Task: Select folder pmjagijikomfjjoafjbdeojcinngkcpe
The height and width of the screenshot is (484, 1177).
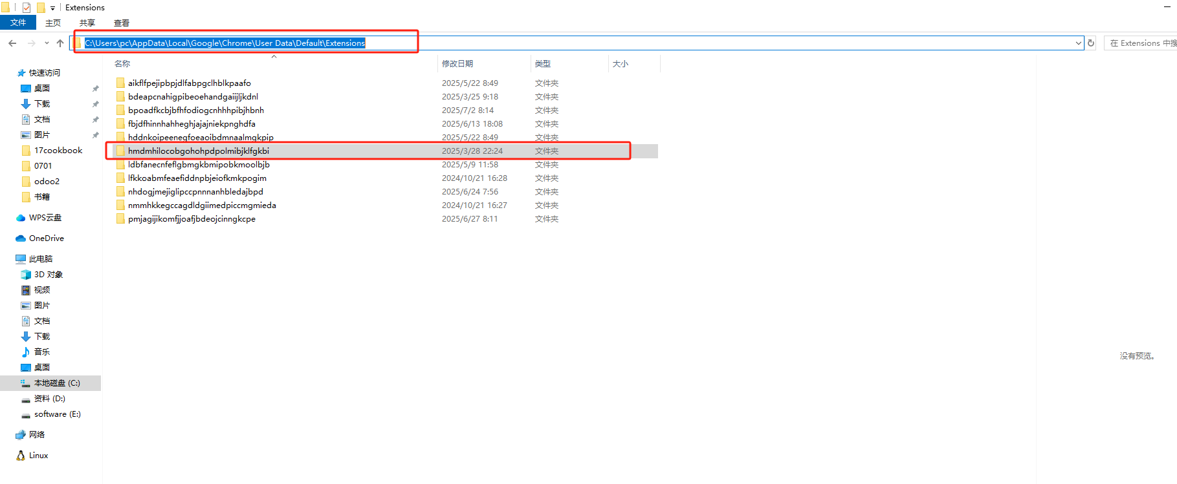Action: (x=192, y=218)
